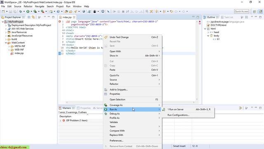
Task: Click the Open Web Browser globe icon
Action: point(84,12)
